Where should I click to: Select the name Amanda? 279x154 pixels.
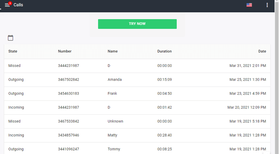pos(115,80)
